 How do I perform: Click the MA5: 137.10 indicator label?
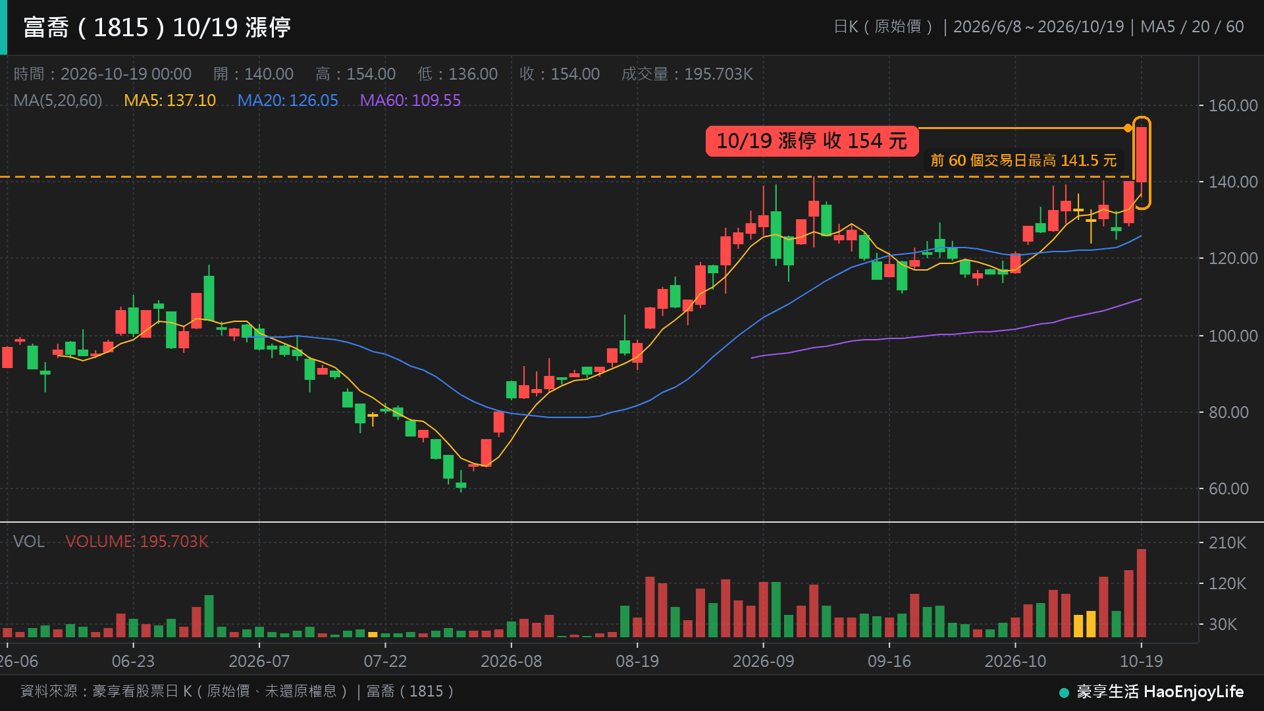(170, 100)
